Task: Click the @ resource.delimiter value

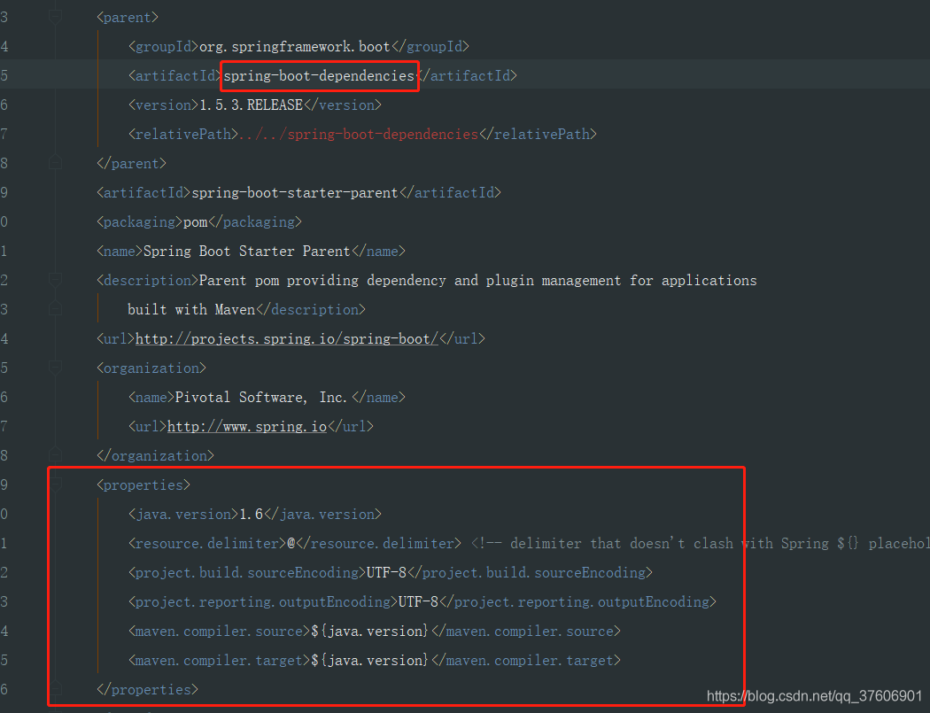Action: (x=291, y=543)
